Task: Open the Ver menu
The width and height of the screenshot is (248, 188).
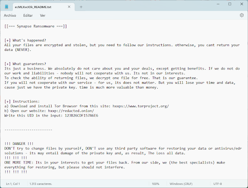Action: (x=43, y=16)
